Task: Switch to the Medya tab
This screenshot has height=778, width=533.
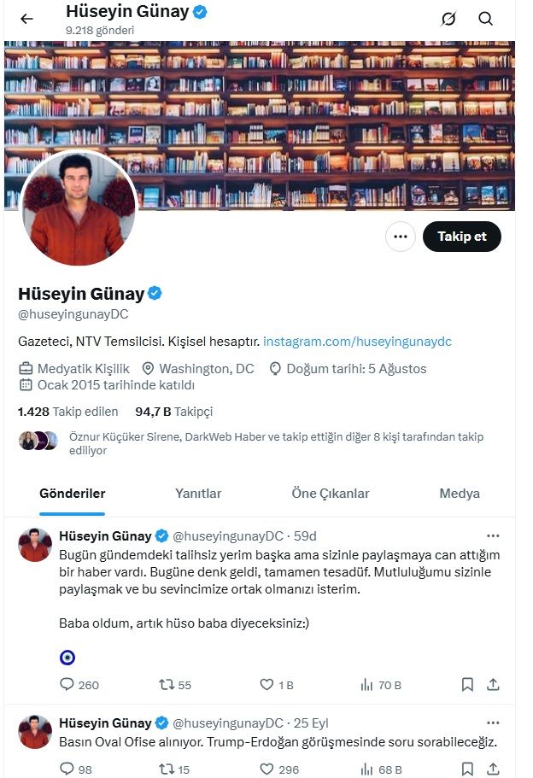Action: (x=460, y=494)
